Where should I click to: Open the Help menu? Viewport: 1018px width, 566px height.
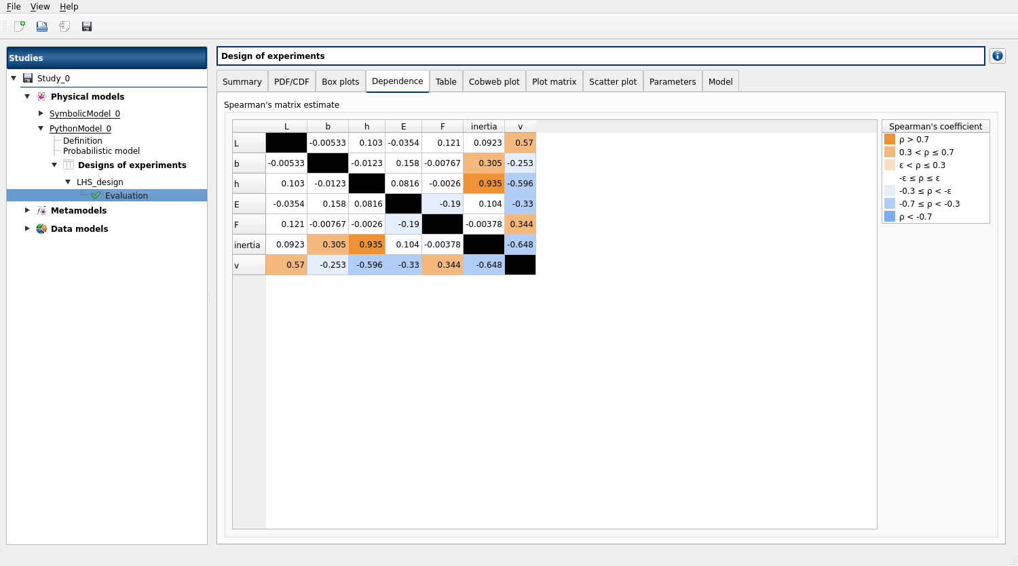click(69, 6)
